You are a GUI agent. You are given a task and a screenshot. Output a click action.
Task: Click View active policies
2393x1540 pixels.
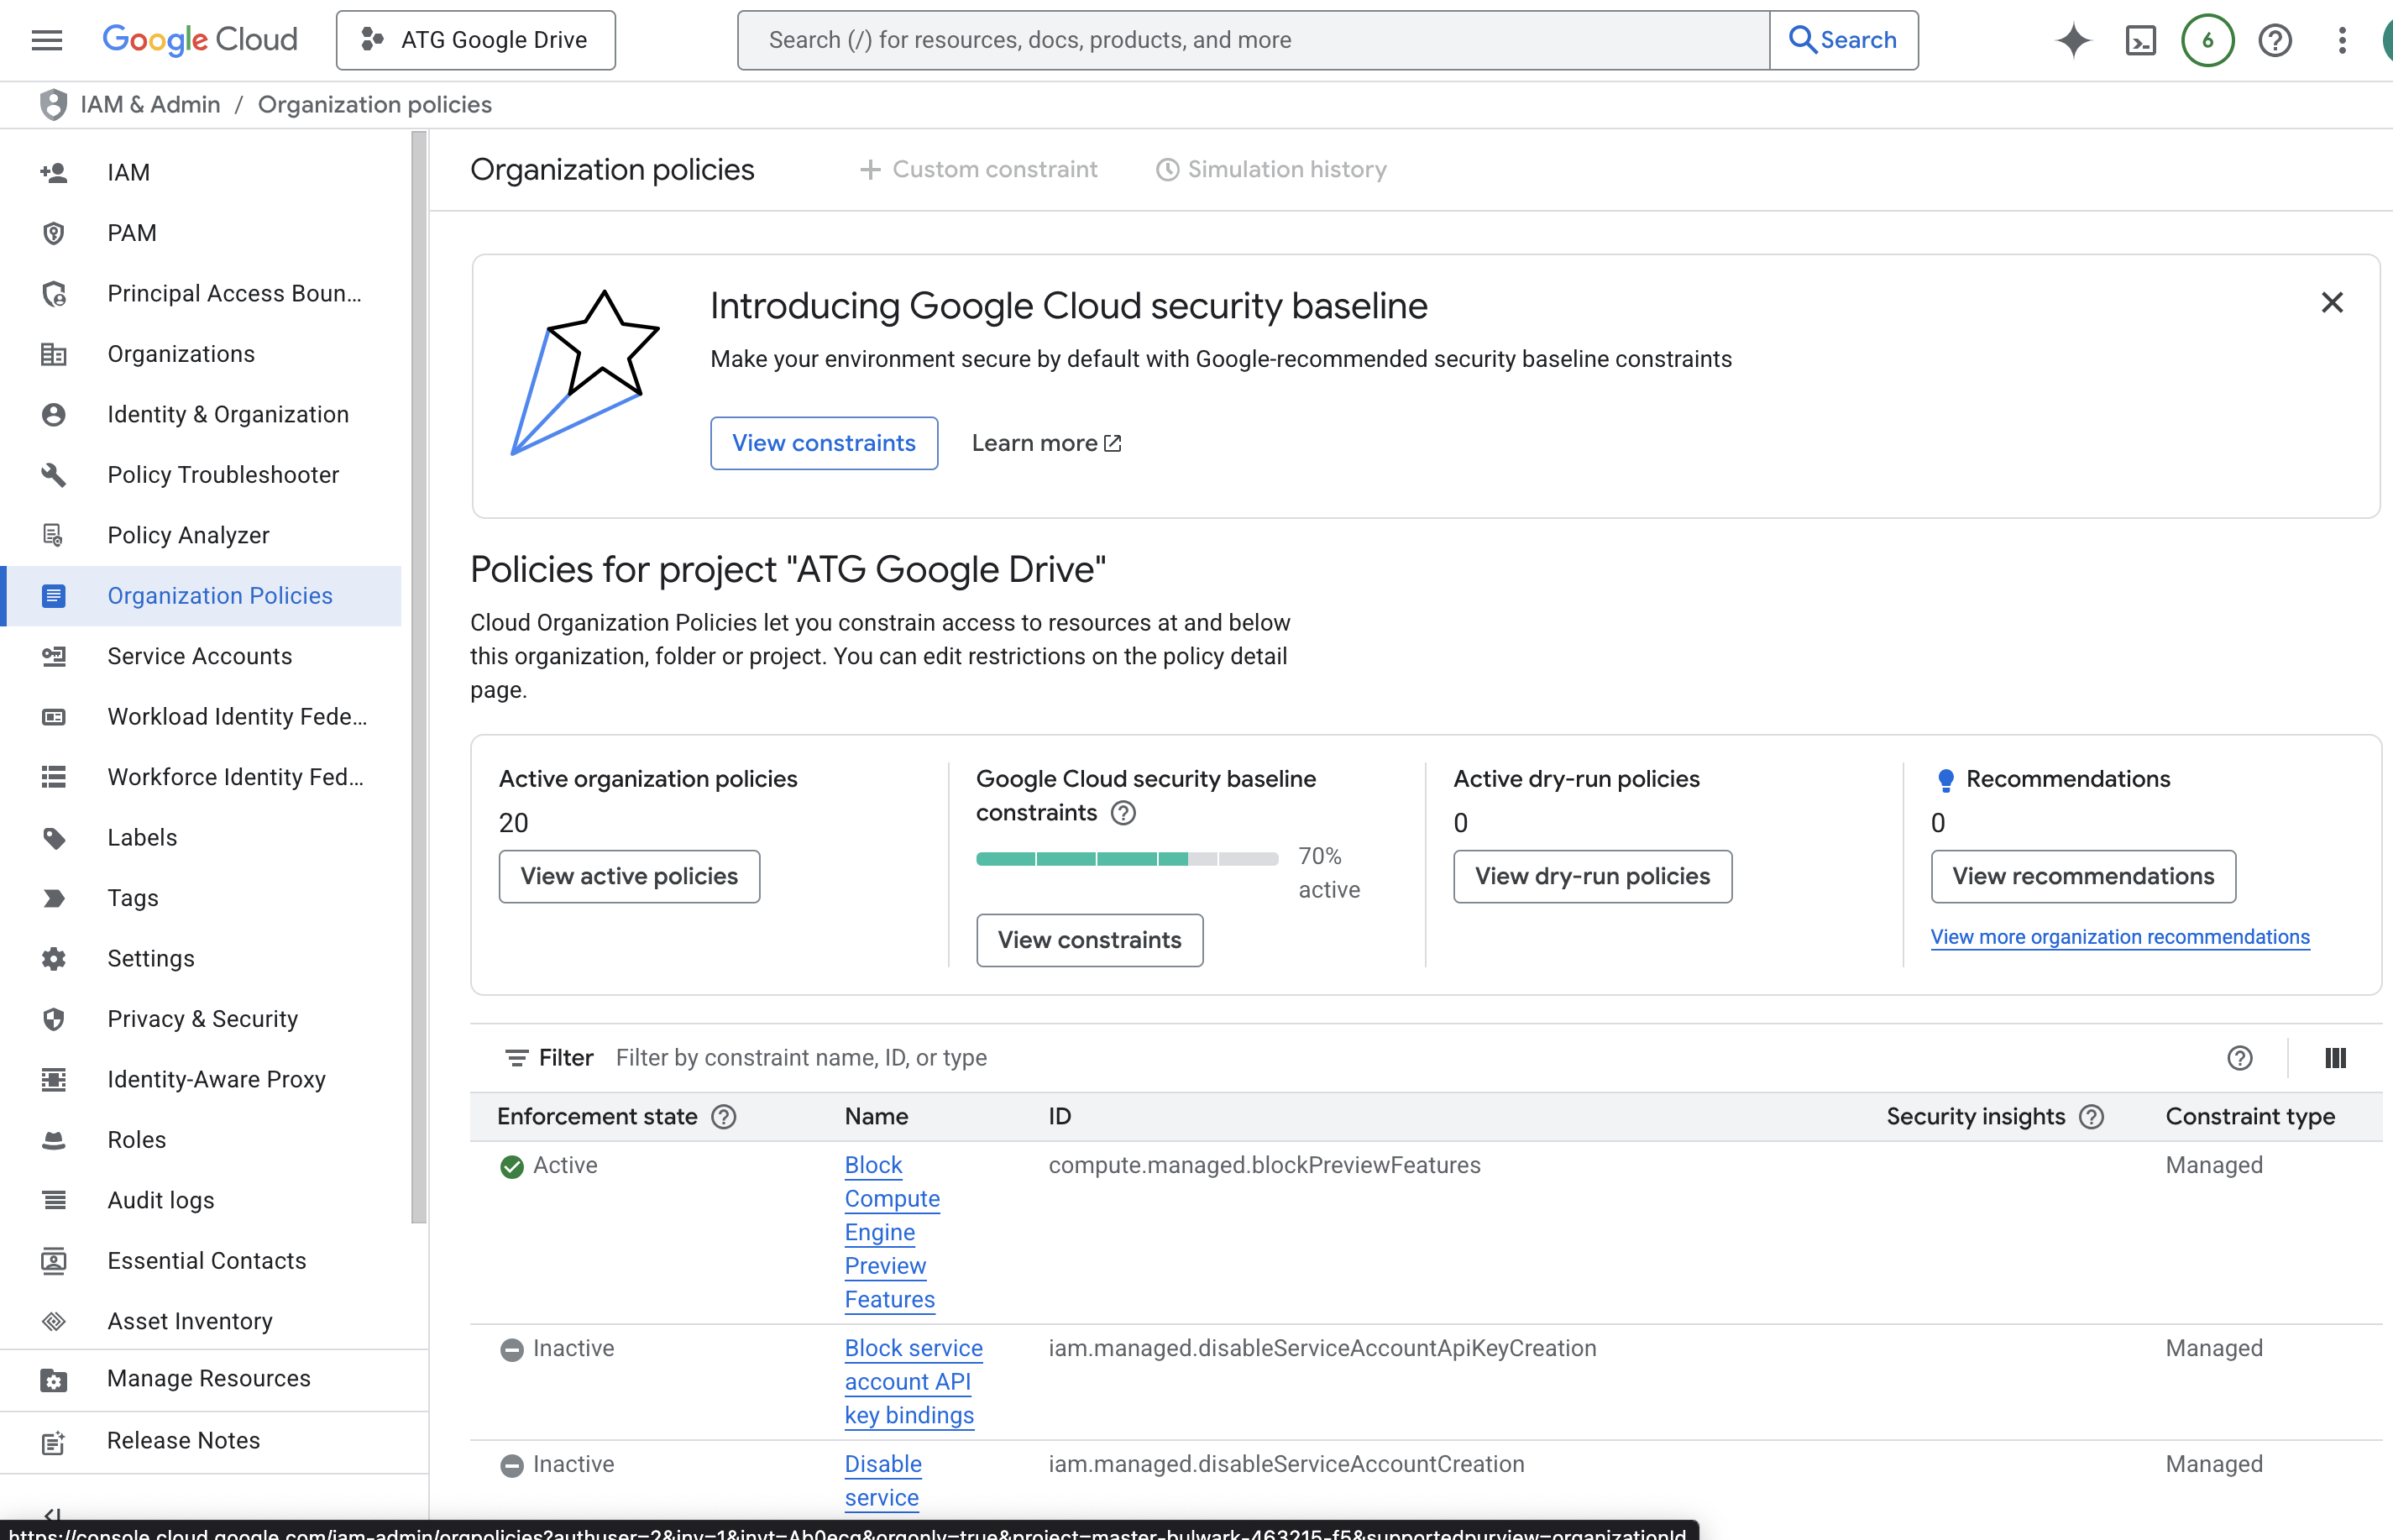pos(628,876)
